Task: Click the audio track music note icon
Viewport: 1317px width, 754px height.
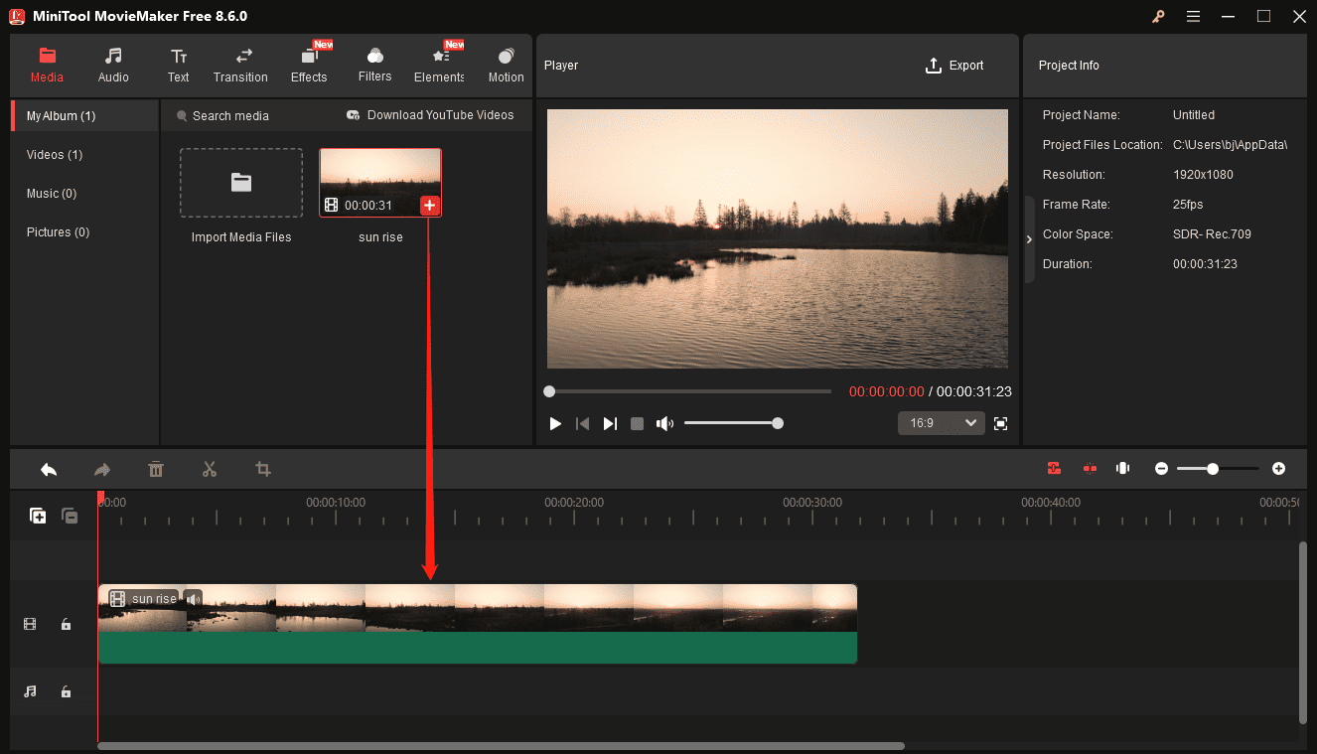Action: [x=30, y=691]
